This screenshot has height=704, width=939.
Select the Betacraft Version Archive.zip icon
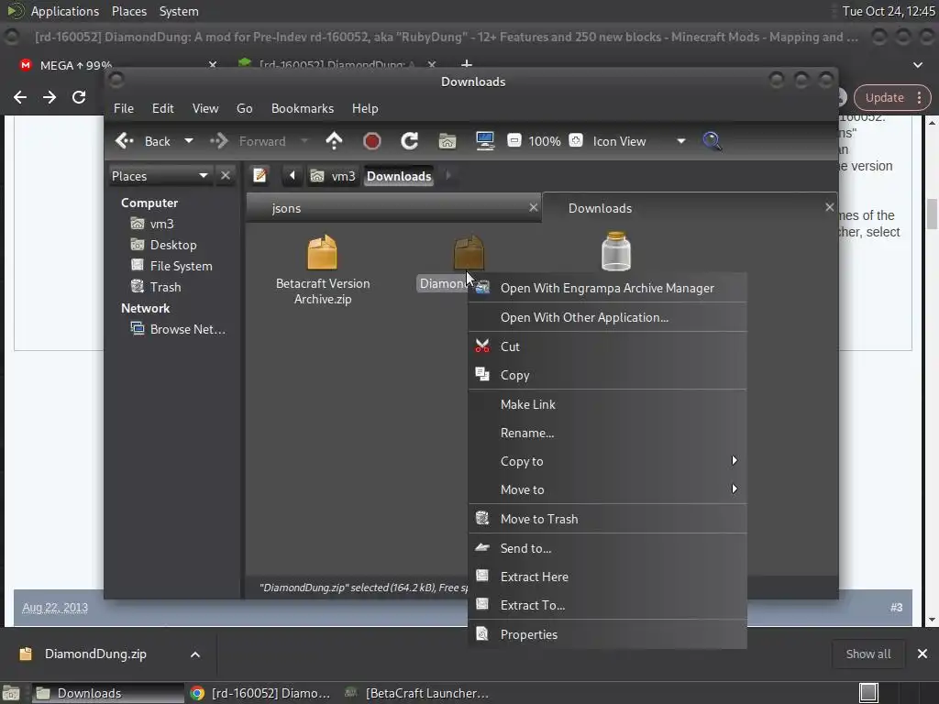click(322, 252)
